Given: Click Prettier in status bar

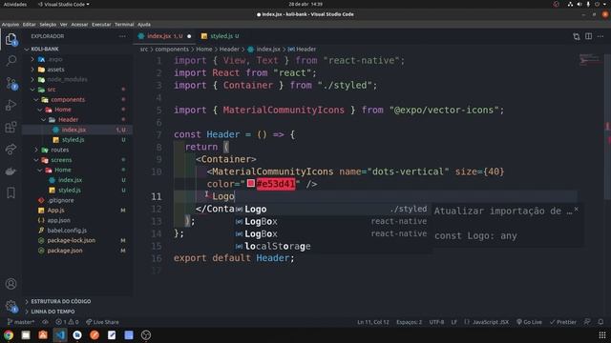Looking at the screenshot, I should pos(563,322).
